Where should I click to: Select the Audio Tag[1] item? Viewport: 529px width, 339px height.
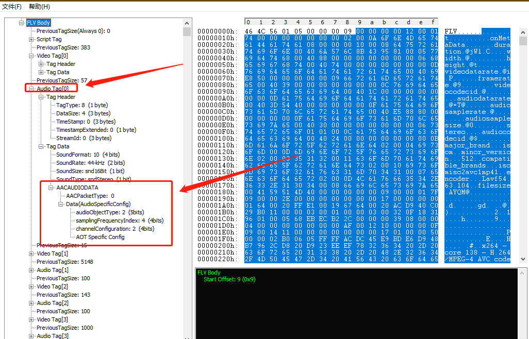tap(53, 270)
